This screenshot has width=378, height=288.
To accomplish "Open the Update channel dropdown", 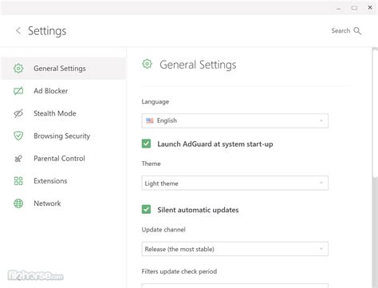I will click(x=235, y=249).
